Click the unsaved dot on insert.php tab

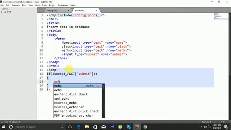tap(96, 10)
